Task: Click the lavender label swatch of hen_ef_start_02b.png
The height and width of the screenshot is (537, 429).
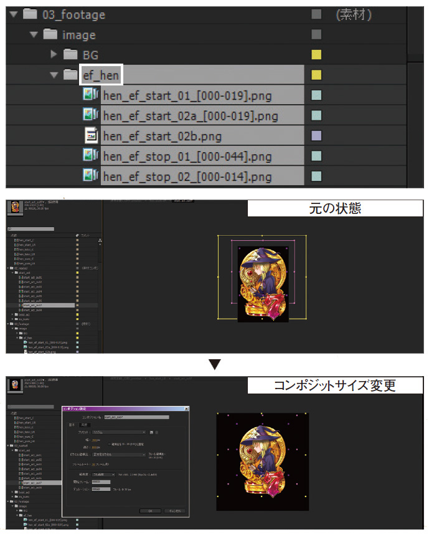Action: click(316, 136)
